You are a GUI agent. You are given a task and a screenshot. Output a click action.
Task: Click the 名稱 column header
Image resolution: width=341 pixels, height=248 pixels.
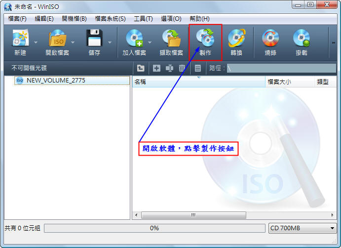click(x=199, y=82)
